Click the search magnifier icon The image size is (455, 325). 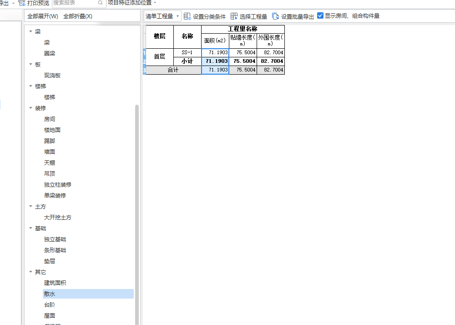[x=101, y=3]
